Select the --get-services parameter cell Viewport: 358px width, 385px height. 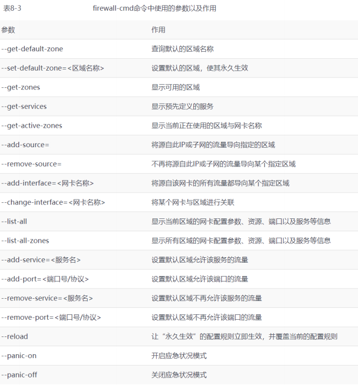click(x=24, y=106)
